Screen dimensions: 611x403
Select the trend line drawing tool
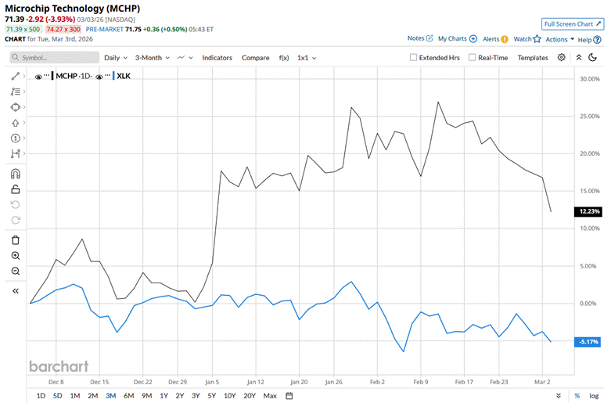click(x=15, y=77)
